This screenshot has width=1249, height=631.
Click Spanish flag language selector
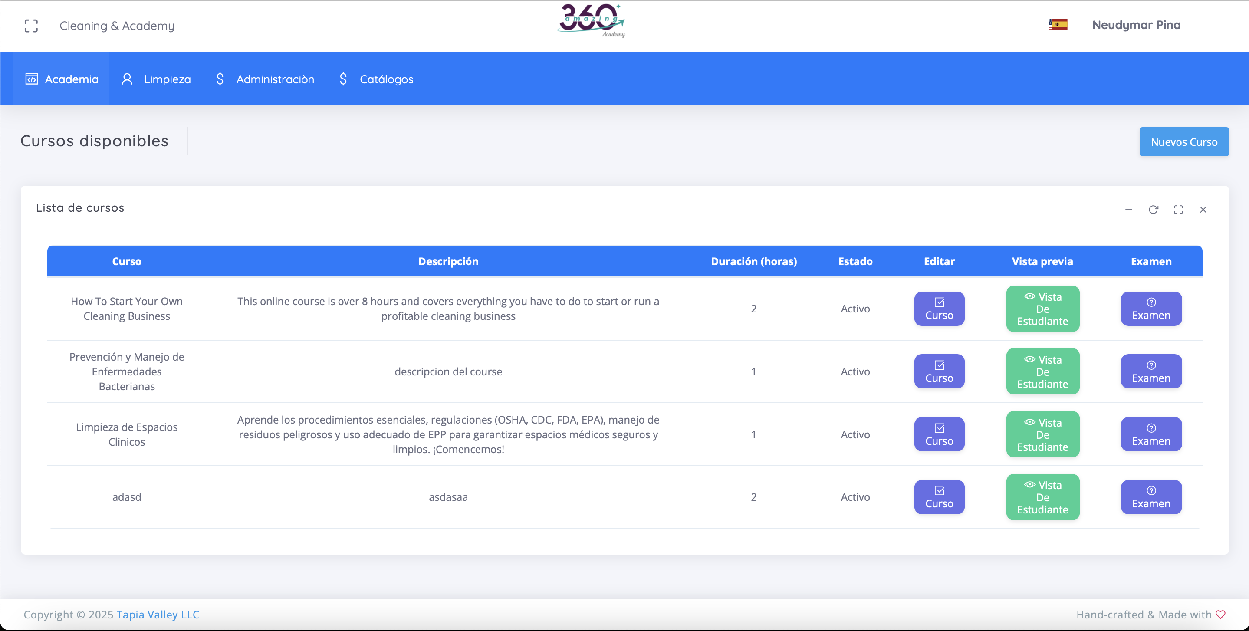coord(1059,24)
